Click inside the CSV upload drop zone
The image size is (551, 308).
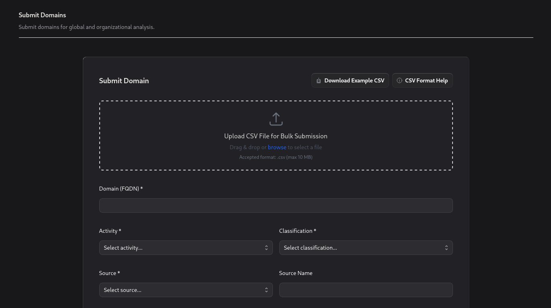pos(276,136)
